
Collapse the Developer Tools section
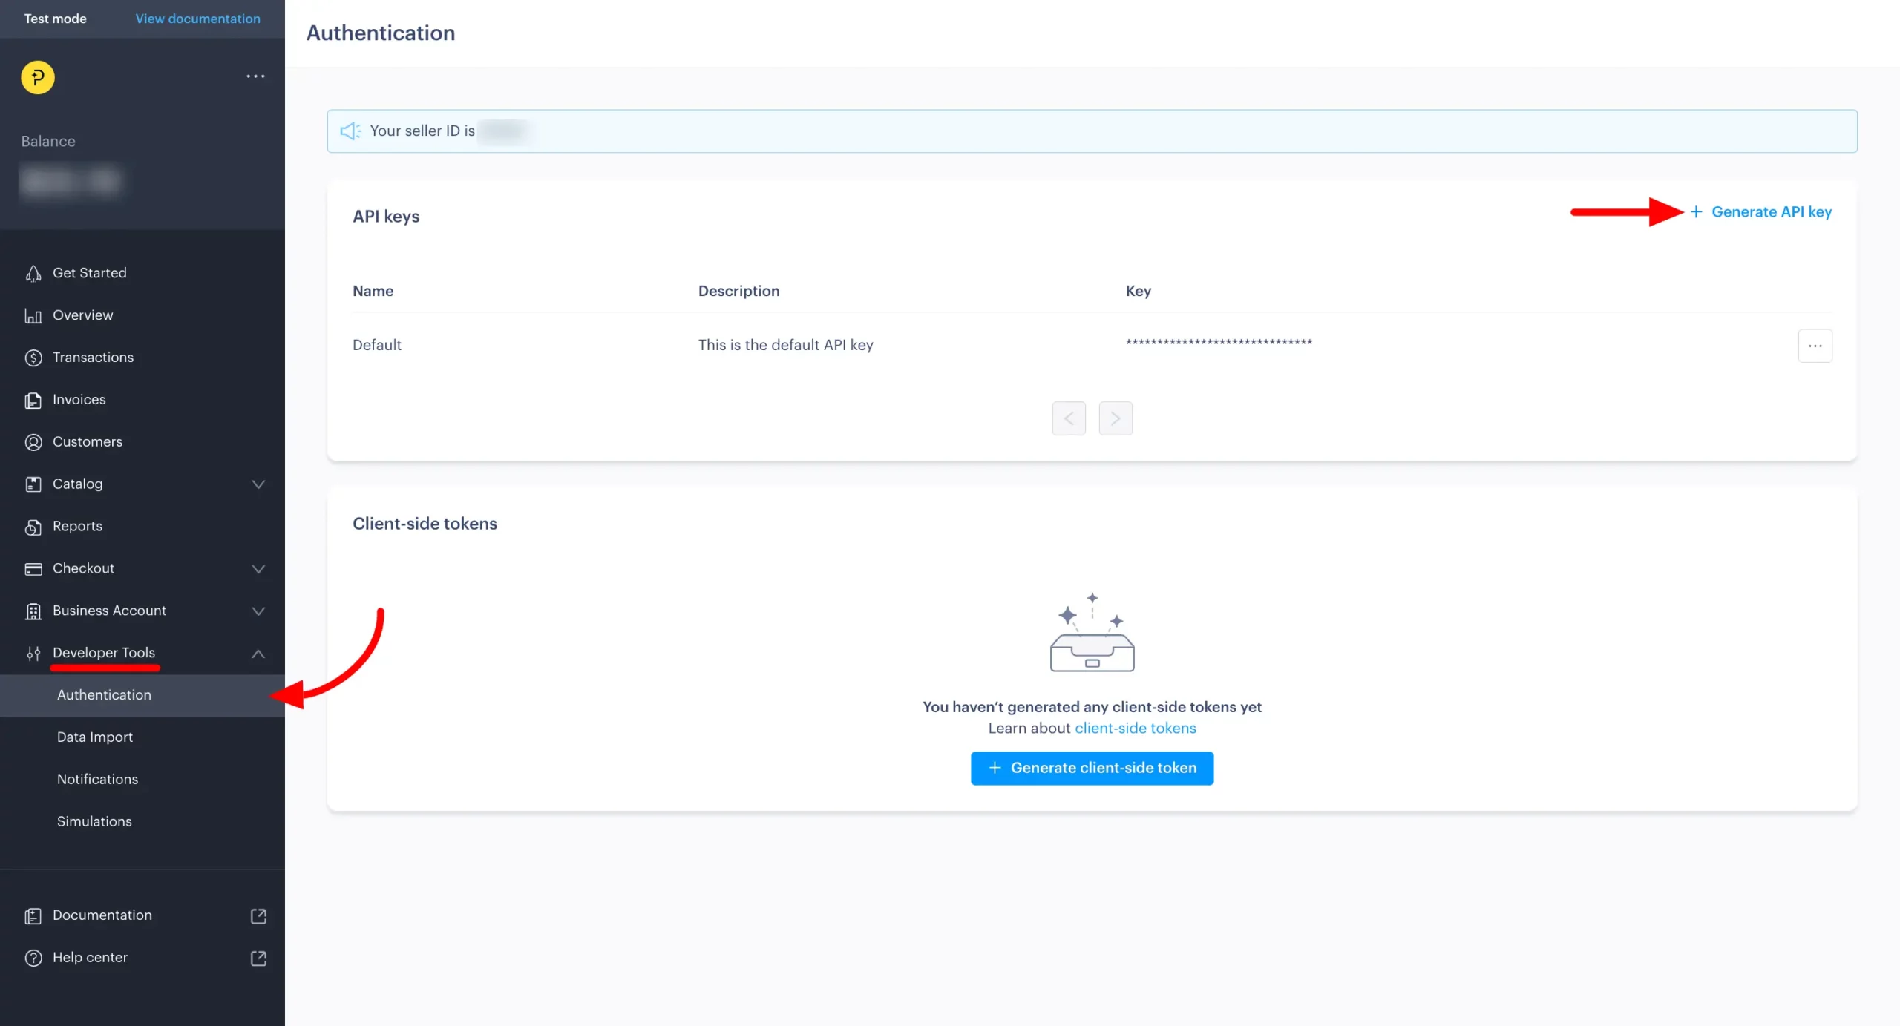tap(258, 654)
